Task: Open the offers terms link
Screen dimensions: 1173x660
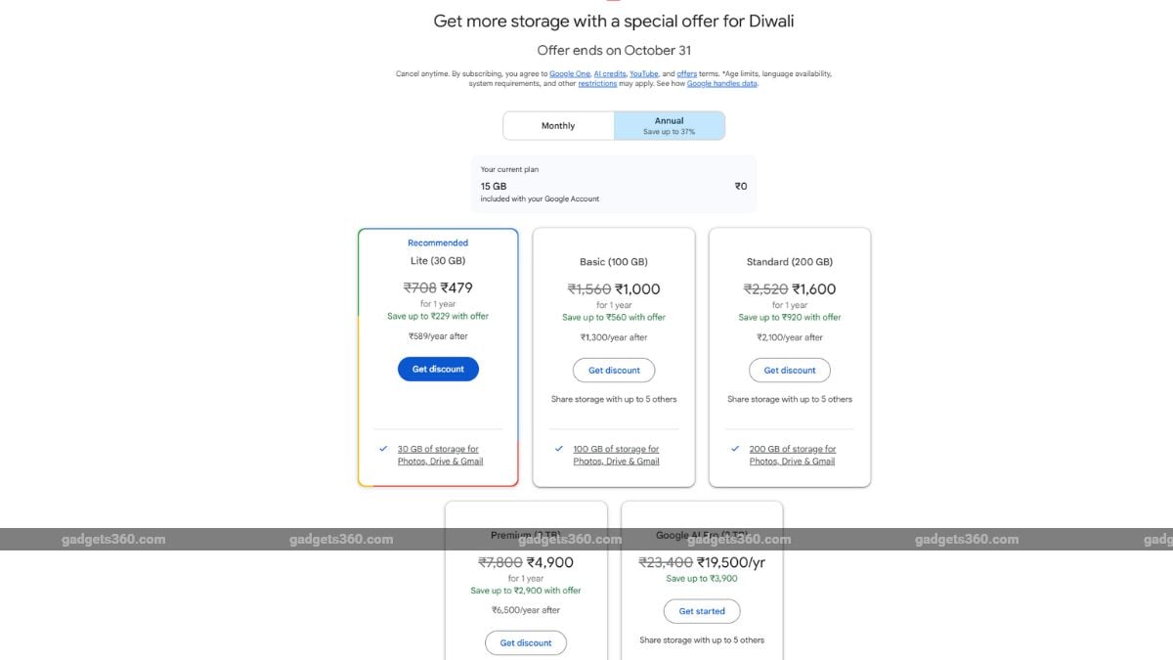Action: pos(686,74)
